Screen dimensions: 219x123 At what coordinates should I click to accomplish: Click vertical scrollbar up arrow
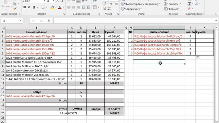217,28
